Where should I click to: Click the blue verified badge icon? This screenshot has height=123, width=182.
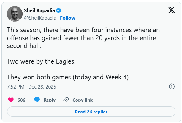[x=59, y=11]
